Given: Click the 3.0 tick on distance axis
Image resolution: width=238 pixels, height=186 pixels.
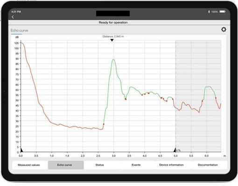Looking at the screenshot, I should 113,156.
